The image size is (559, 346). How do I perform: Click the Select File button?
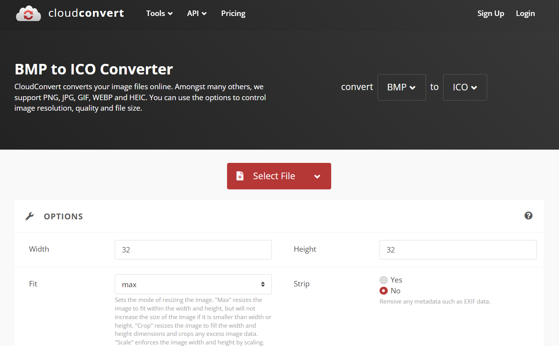279,176
